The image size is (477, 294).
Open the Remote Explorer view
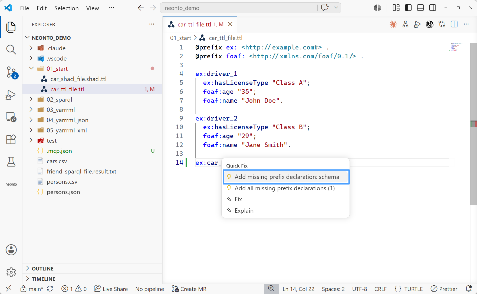11,117
